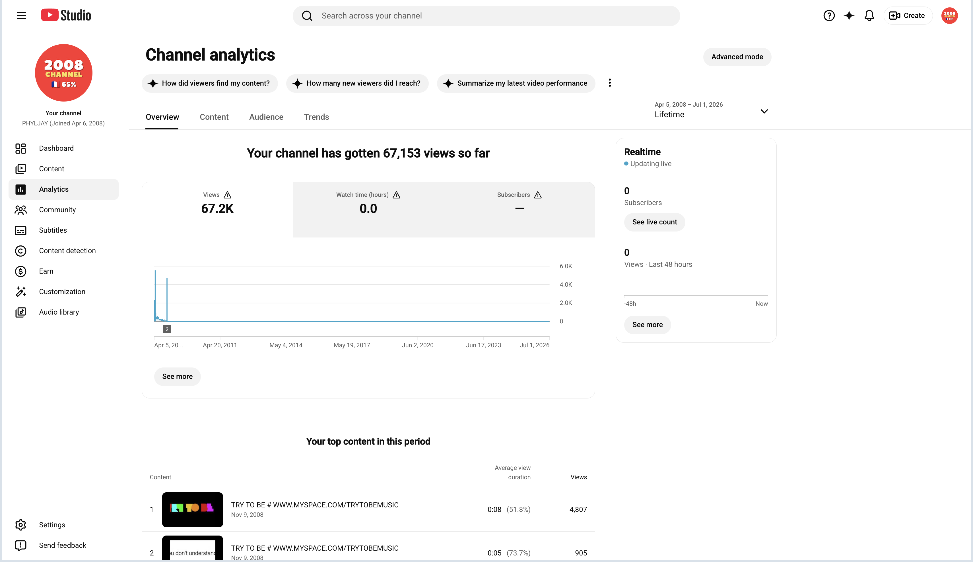Open first TRY TO BE video title link
This screenshot has width=973, height=562.
point(315,505)
